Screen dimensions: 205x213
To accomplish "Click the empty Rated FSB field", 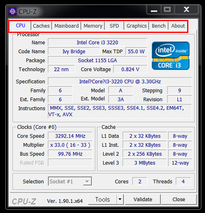I will tap(70, 163).
